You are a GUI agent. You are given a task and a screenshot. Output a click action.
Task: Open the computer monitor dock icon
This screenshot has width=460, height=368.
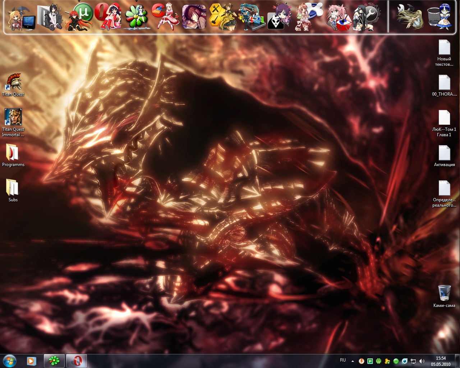tap(22, 18)
